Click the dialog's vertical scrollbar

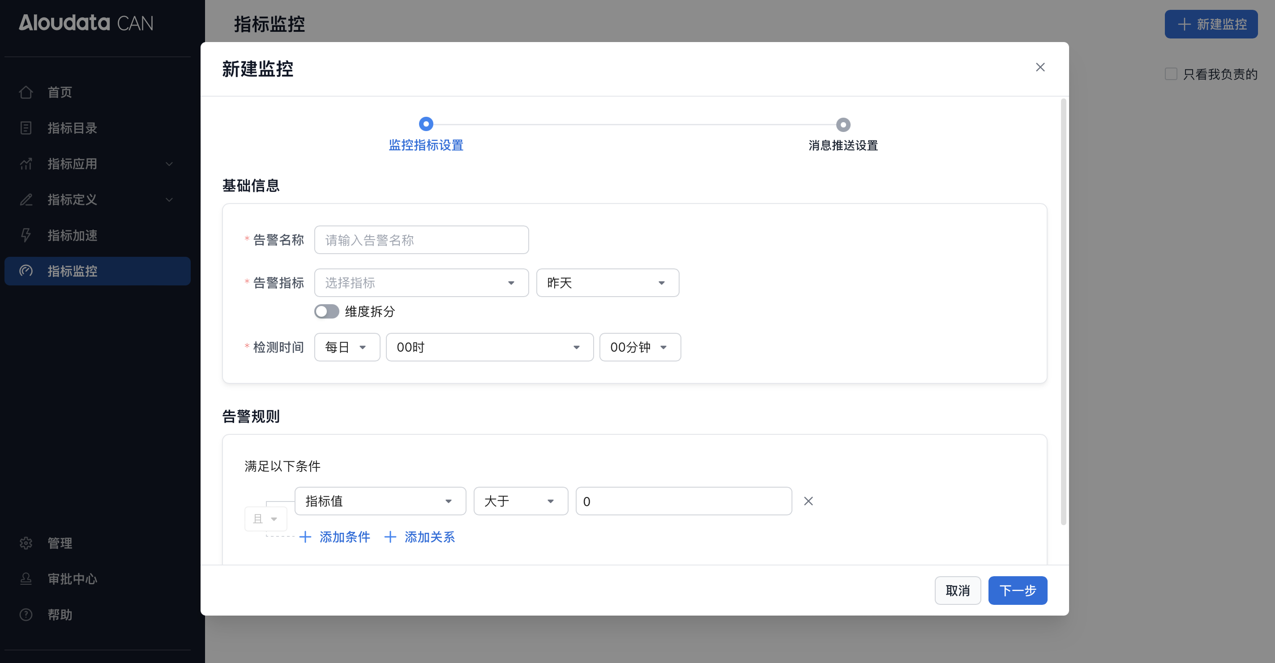(x=1063, y=312)
